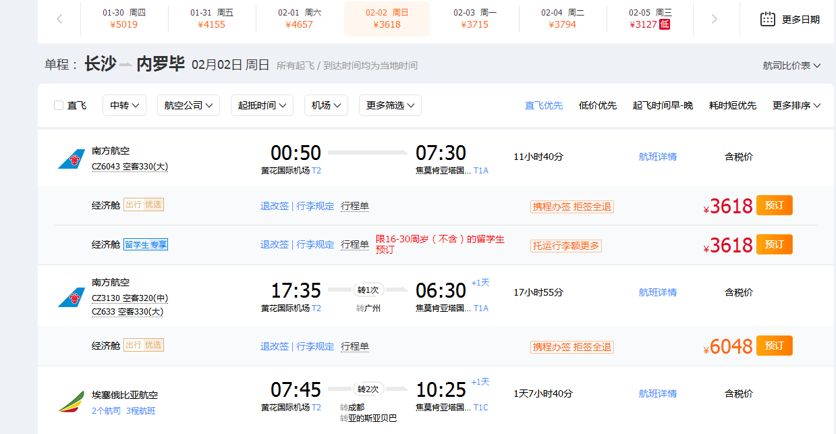
Task: Expand the 中转 transfer filter dropdown
Action: point(124,105)
